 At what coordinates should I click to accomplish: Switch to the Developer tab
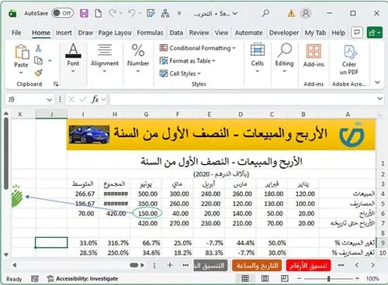[284, 33]
